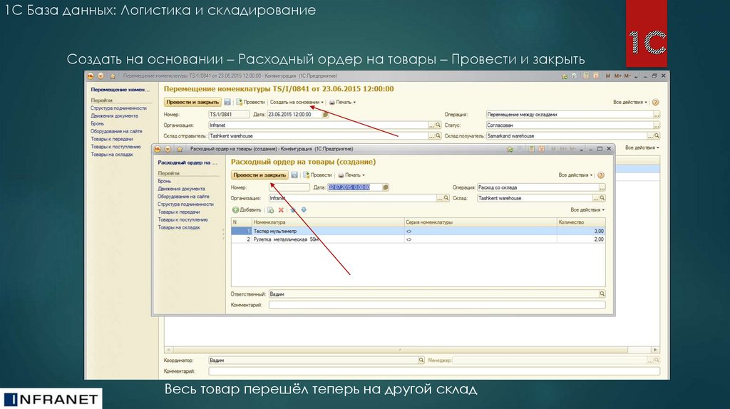Screen dimensions: 730x409
Task: Click quantity cell 3,00
Action: pos(581,231)
